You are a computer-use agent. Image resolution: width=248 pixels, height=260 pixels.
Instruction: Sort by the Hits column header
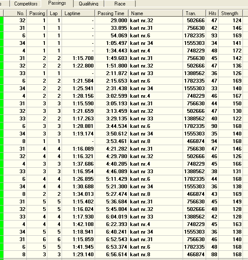pyautogui.click(x=212, y=13)
